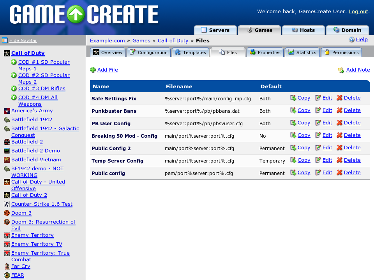Click the Name column header

click(x=101, y=86)
